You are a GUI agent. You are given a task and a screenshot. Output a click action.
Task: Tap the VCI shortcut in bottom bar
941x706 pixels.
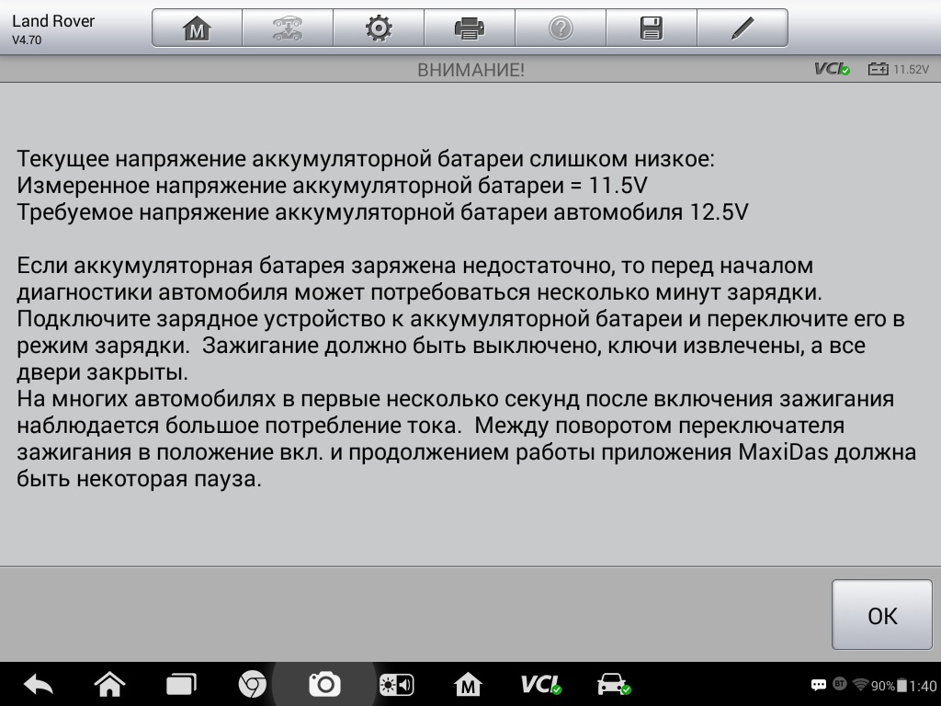click(540, 684)
